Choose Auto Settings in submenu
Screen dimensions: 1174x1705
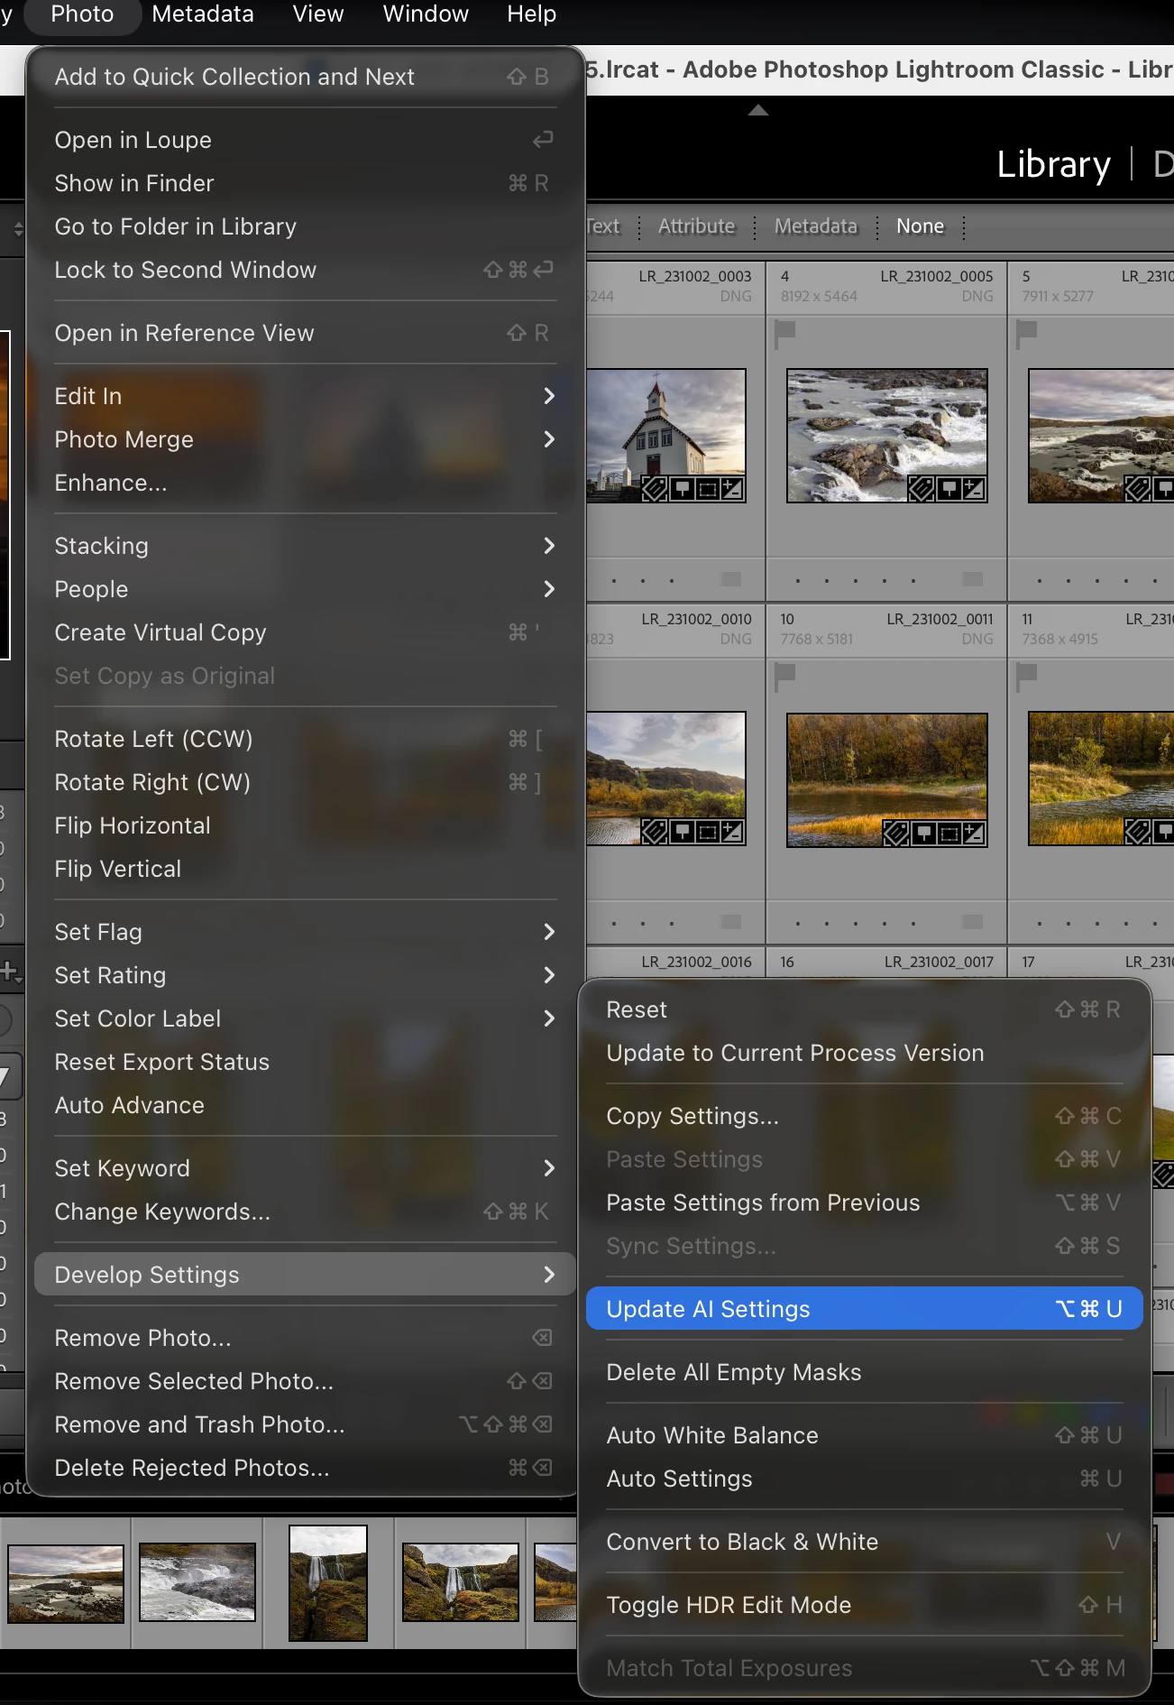[x=864, y=1479]
